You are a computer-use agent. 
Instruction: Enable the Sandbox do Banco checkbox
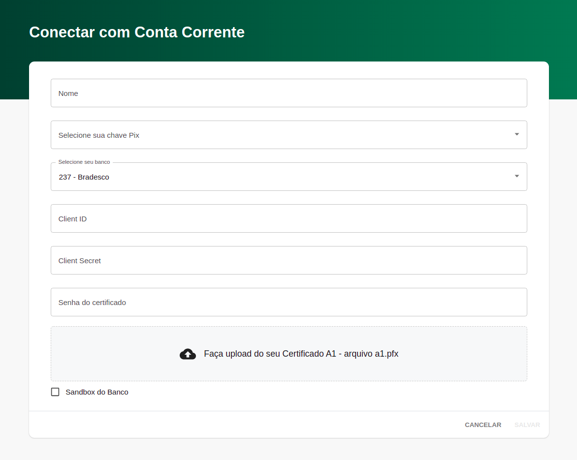tap(55, 392)
